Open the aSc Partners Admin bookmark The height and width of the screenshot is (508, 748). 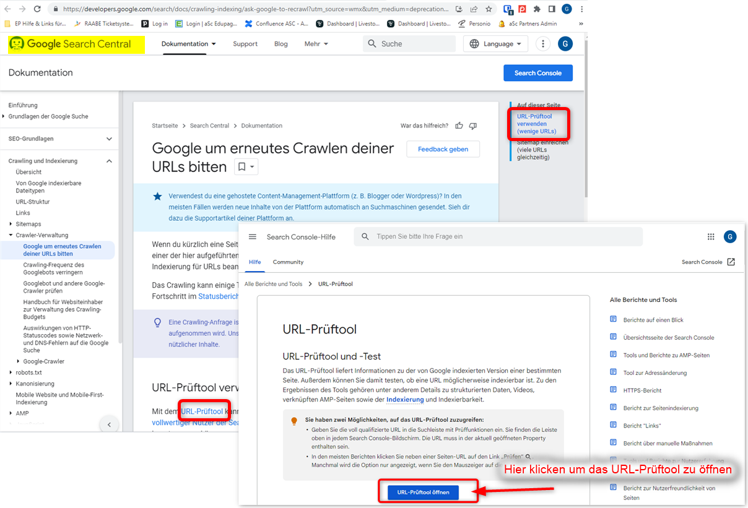(528, 24)
